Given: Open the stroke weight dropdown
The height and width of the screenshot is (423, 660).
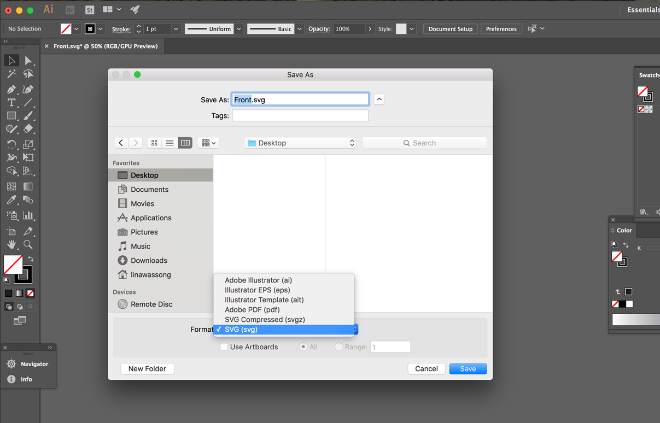Looking at the screenshot, I should click(176, 29).
